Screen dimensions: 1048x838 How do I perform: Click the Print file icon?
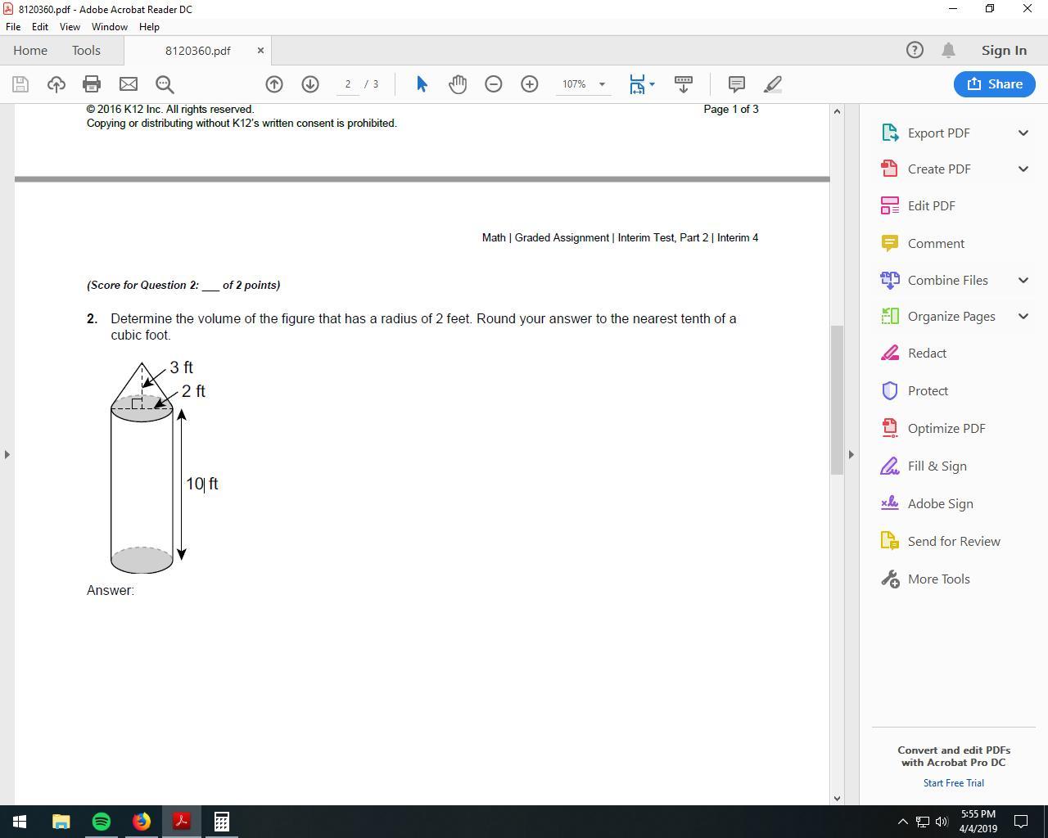(92, 84)
